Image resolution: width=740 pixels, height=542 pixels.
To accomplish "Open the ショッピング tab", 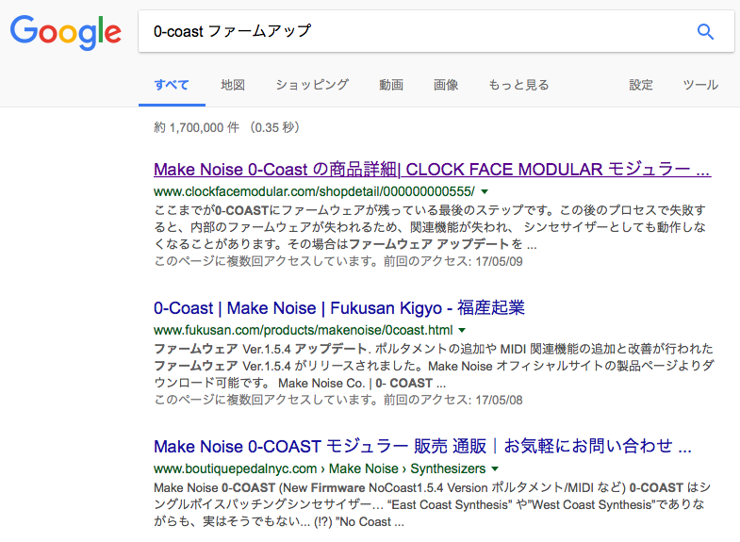I will point(312,85).
